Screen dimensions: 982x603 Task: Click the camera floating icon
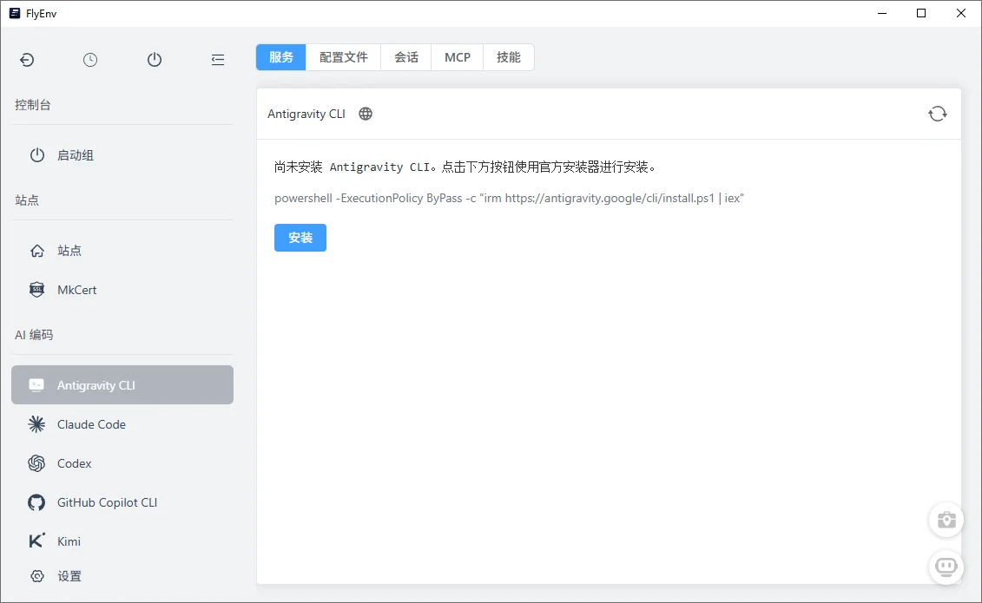[946, 520]
